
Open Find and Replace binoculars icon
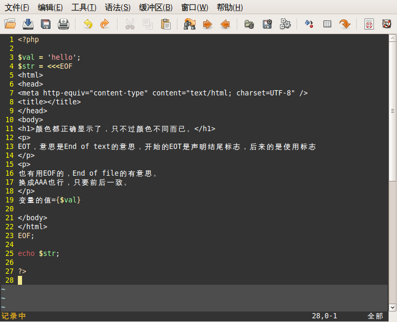pyautogui.click(x=190, y=24)
